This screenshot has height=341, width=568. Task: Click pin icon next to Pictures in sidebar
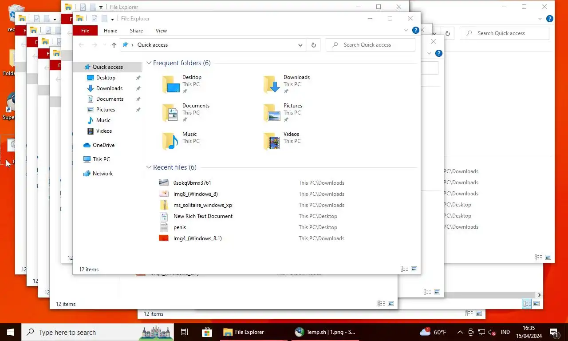coord(138,110)
